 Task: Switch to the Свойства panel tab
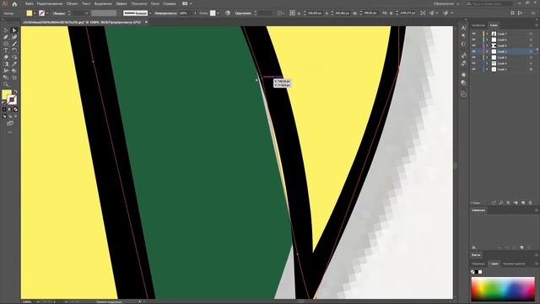pos(478,25)
